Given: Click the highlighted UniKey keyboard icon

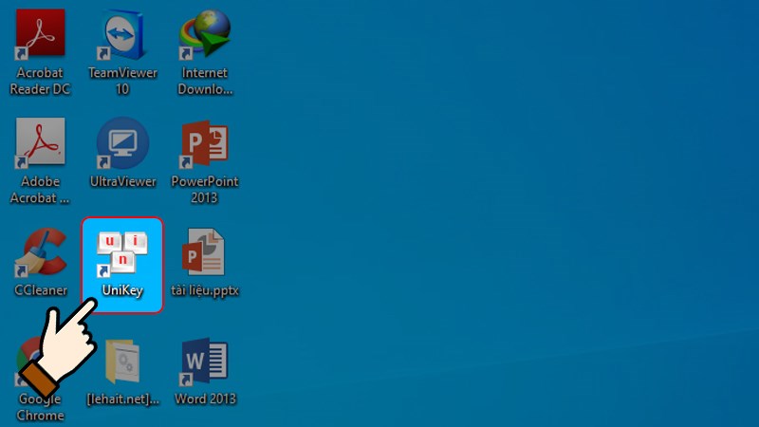Looking at the screenshot, I should 121,251.
